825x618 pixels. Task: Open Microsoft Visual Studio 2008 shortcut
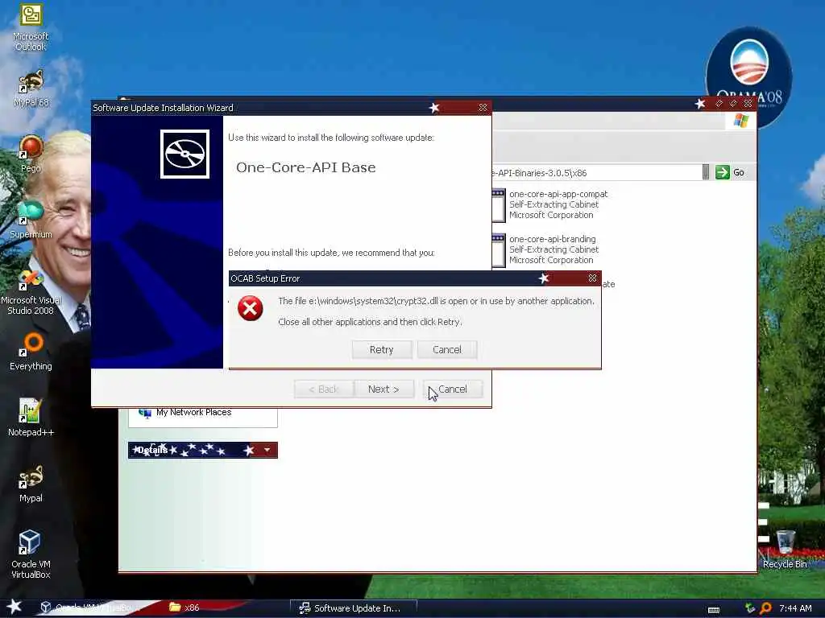[31, 292]
